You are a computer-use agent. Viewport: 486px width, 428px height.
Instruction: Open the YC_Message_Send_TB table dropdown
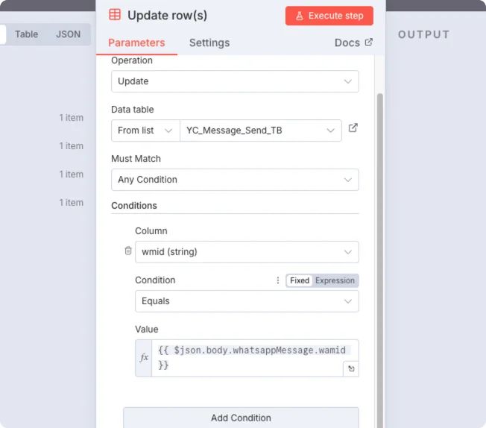[261, 130]
